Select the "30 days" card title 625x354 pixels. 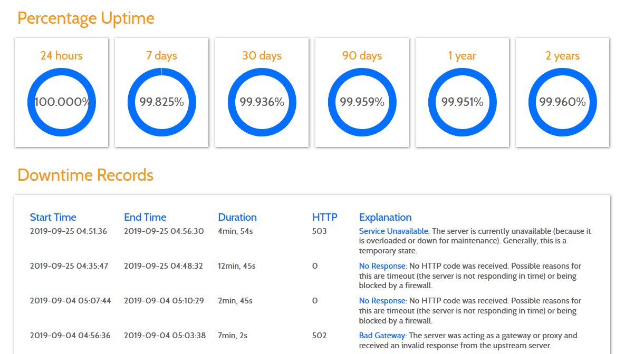click(262, 55)
